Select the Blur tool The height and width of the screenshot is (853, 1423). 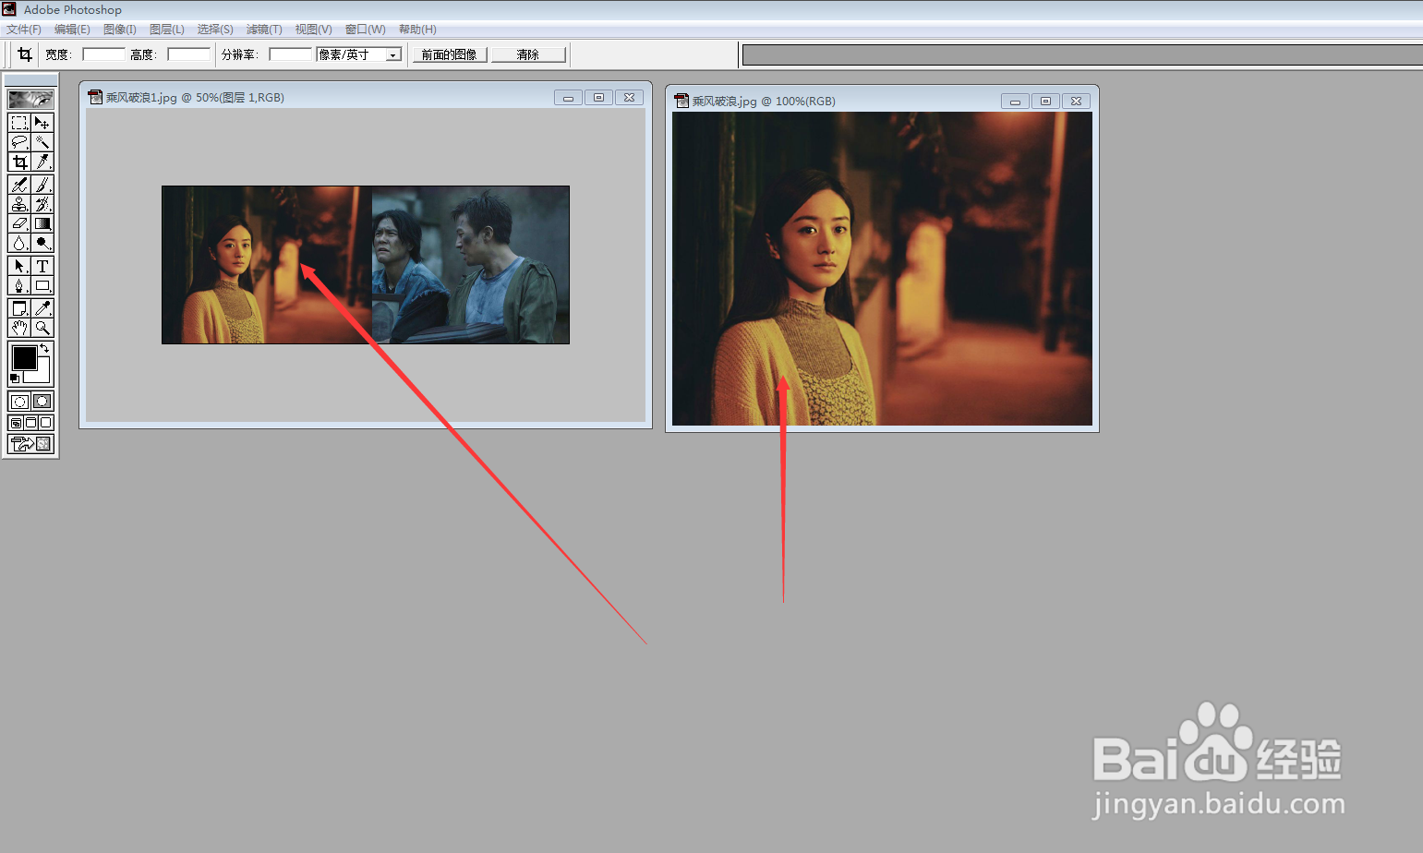click(x=19, y=243)
